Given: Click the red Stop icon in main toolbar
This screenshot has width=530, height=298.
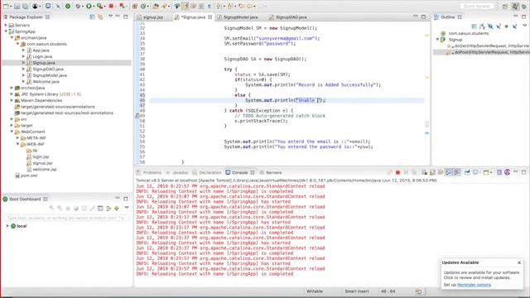Looking at the screenshot, I should 111,6.
